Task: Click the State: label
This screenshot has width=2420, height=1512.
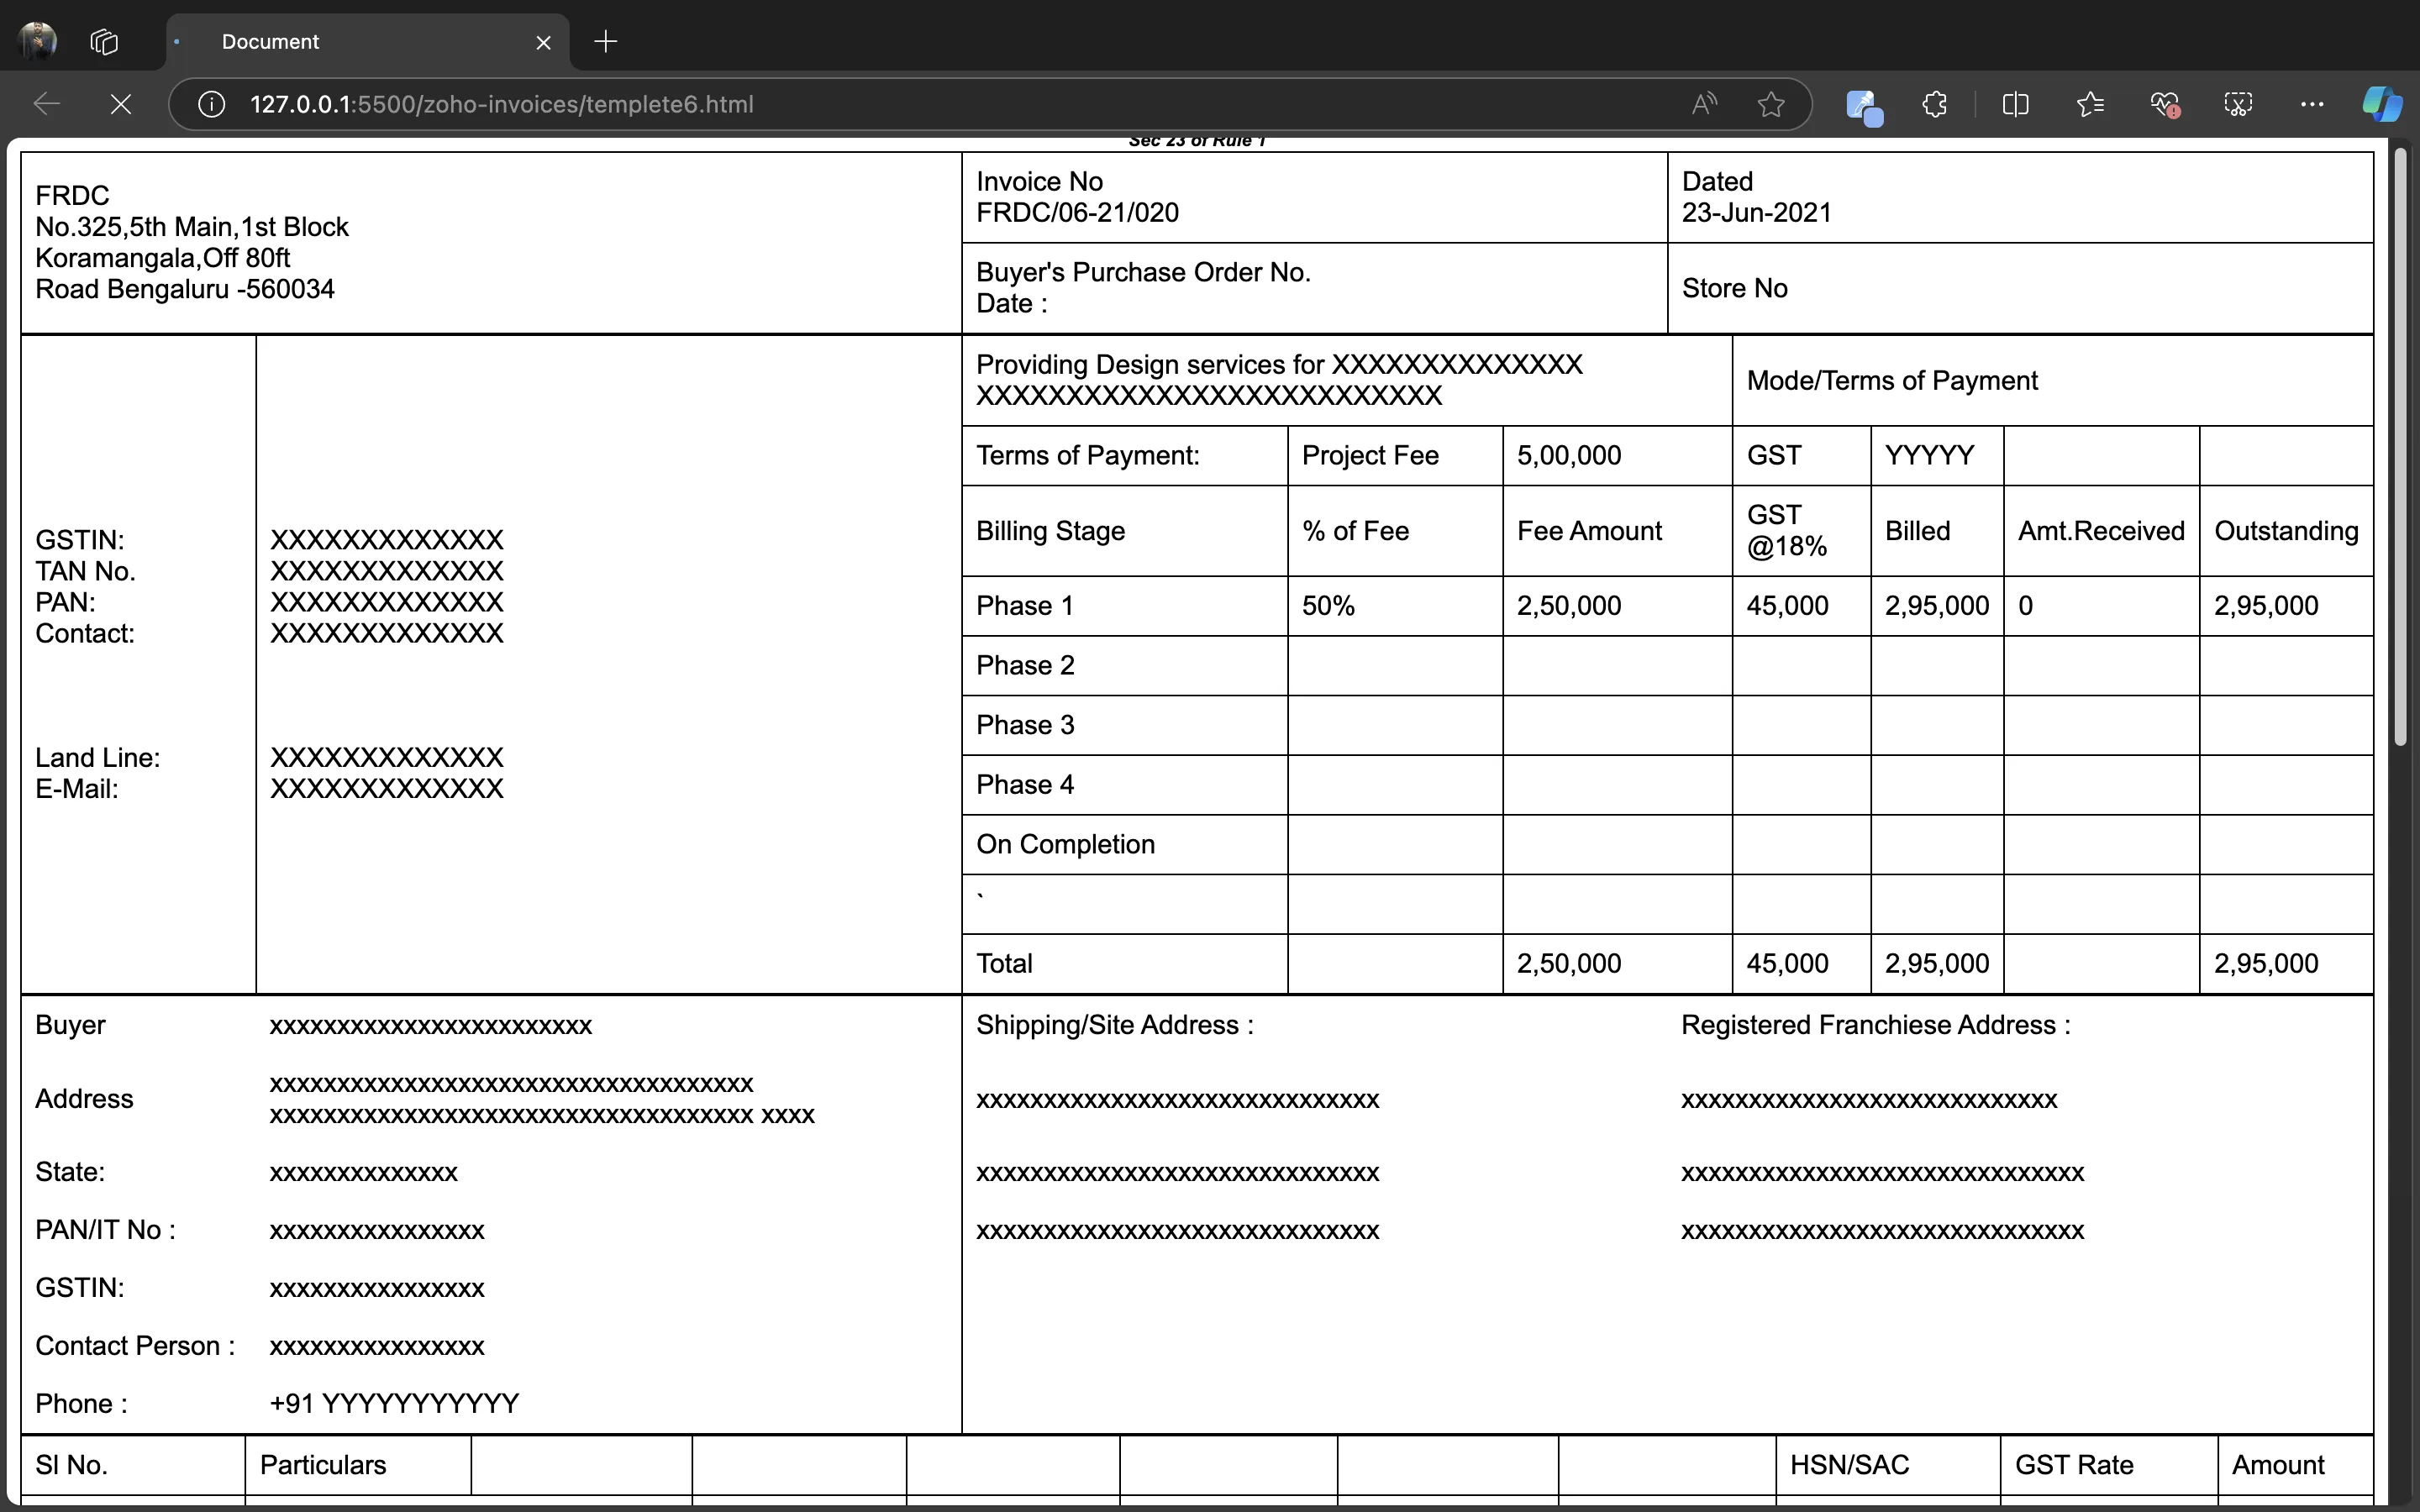Action: click(x=70, y=1172)
